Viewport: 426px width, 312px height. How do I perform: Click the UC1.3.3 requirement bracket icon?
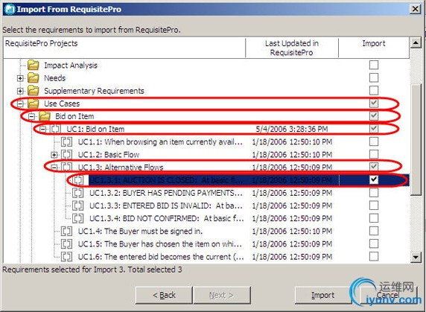(x=78, y=206)
